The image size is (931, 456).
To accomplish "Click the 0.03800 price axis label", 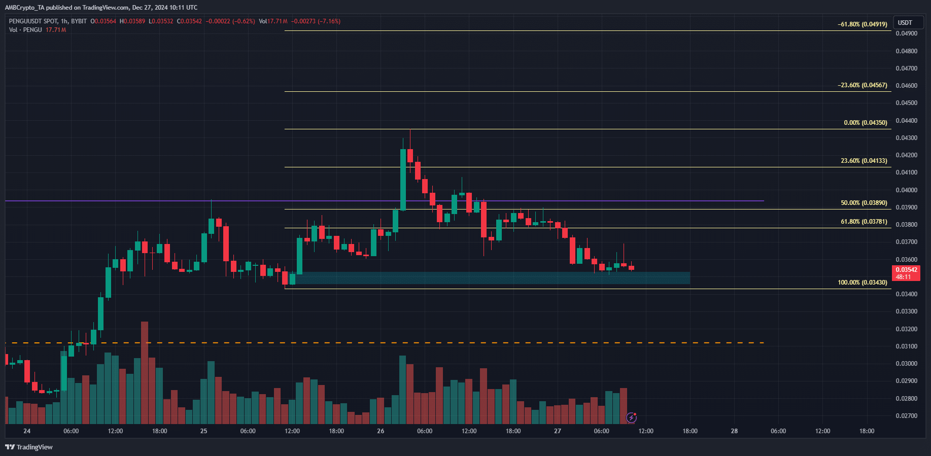I will point(906,225).
